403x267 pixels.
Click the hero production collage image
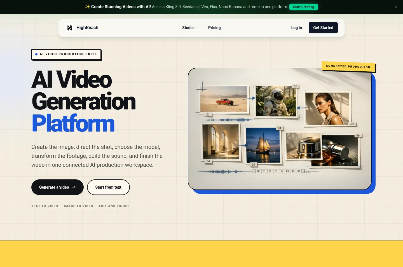click(x=280, y=129)
